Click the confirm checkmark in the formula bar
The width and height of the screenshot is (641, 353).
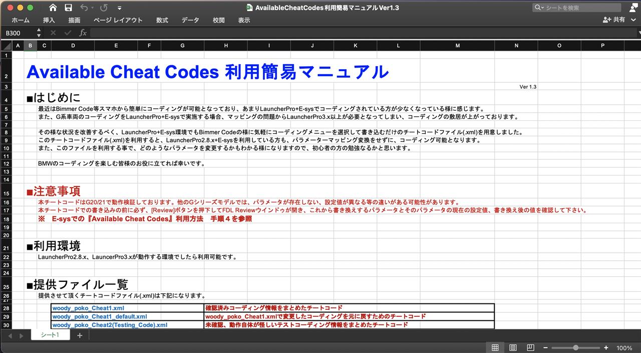coord(68,33)
